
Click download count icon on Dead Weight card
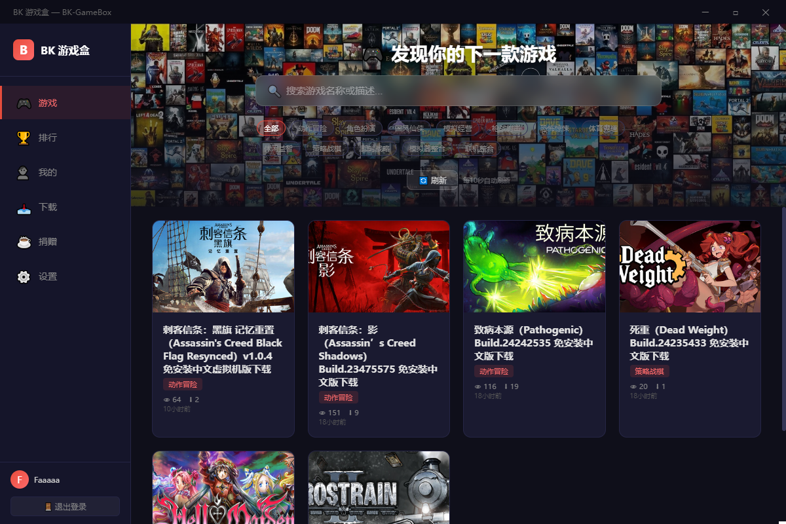658,386
